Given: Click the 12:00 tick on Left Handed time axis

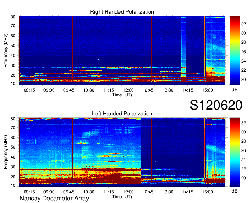Looking at the screenshot, I should (x=128, y=192).
